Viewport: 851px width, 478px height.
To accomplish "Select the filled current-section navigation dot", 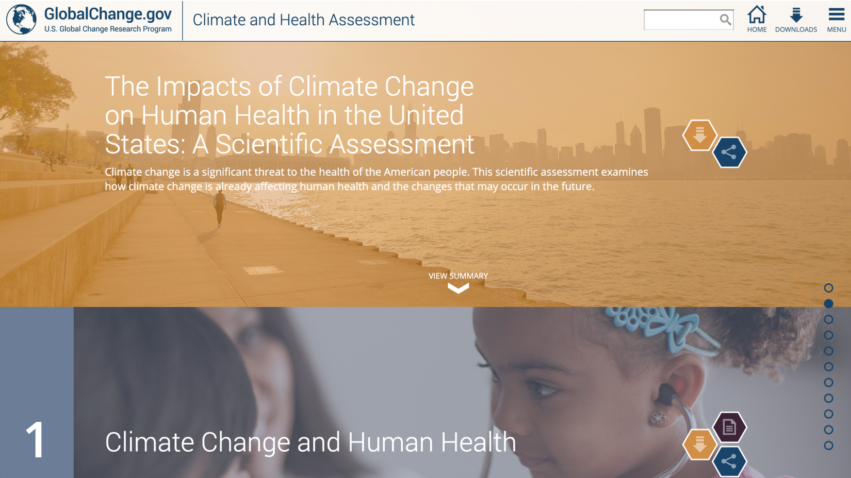I will [x=828, y=304].
